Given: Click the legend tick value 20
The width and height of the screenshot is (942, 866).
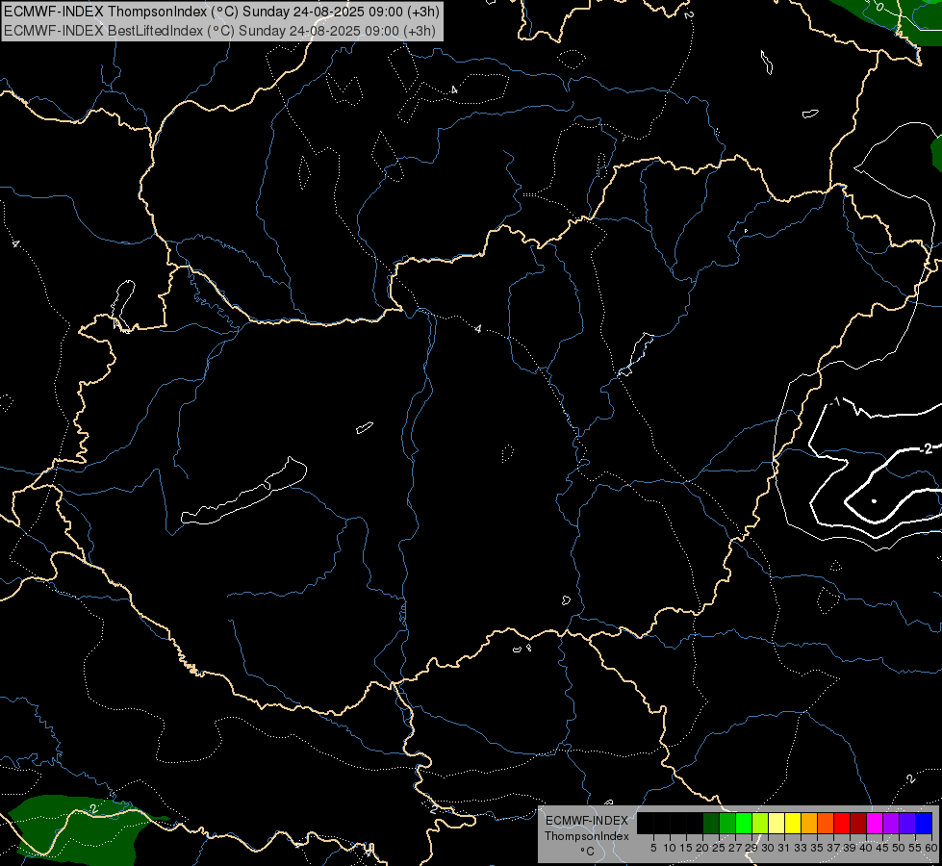Looking at the screenshot, I should pyautogui.click(x=702, y=848).
